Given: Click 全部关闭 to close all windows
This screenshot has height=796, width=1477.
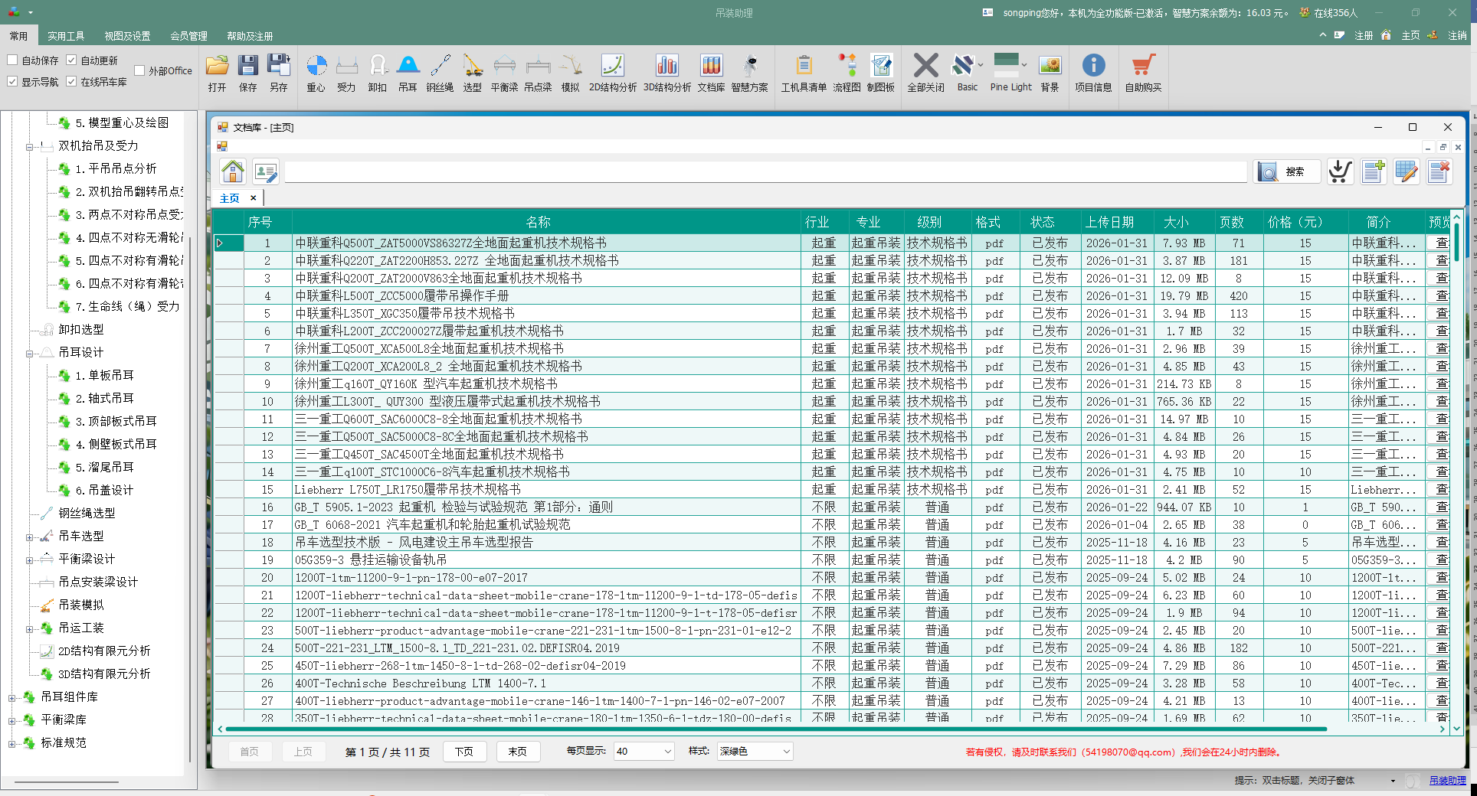Looking at the screenshot, I should (x=925, y=73).
